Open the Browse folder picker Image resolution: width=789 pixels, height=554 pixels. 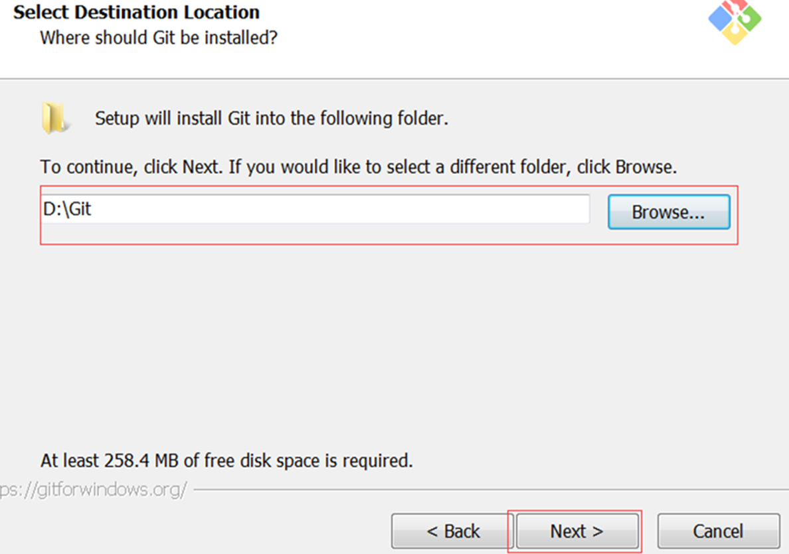coord(669,211)
